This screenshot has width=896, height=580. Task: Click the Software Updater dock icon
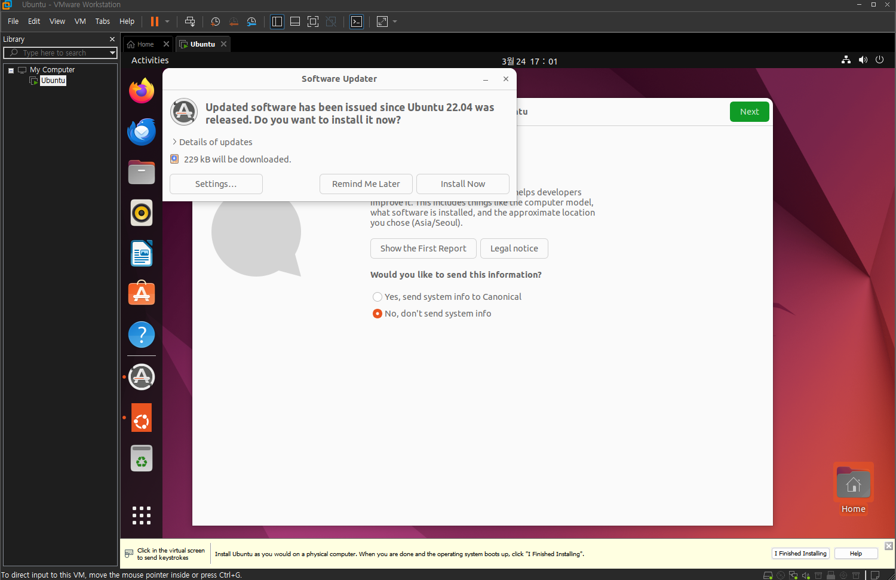click(x=142, y=377)
